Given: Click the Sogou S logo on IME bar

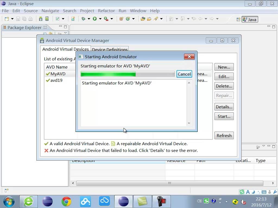Looking at the screenshot, I should [x=242, y=192].
